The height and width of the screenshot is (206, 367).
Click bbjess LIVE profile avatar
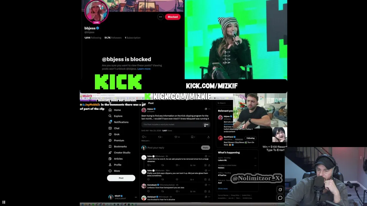[x=96, y=11]
